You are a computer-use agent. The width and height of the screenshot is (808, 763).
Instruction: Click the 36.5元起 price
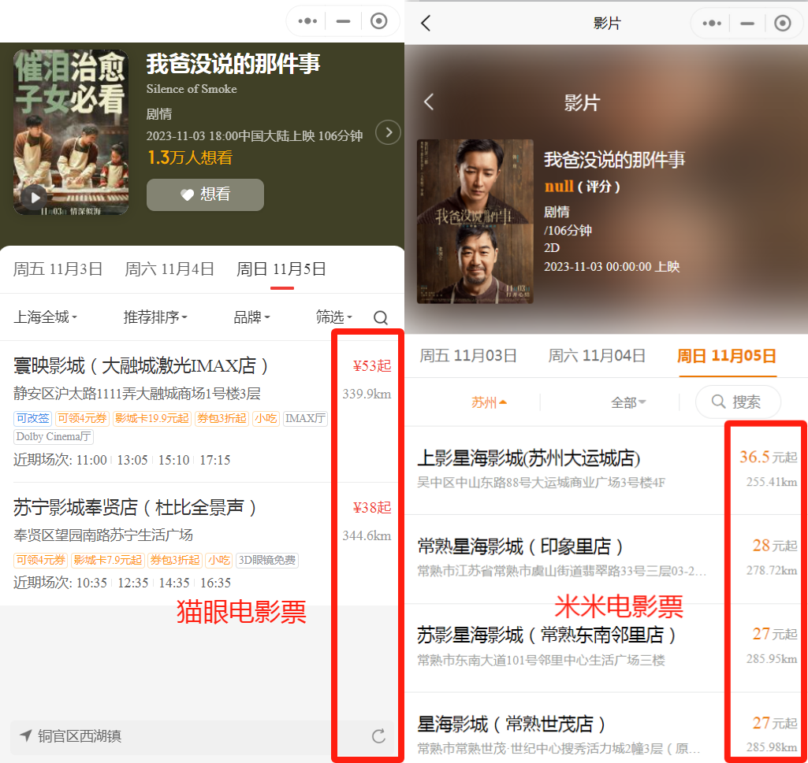point(769,457)
